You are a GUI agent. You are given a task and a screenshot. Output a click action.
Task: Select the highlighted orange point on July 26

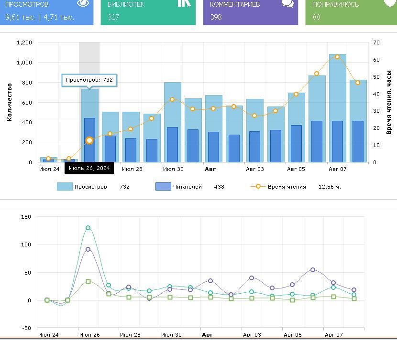coord(89,140)
